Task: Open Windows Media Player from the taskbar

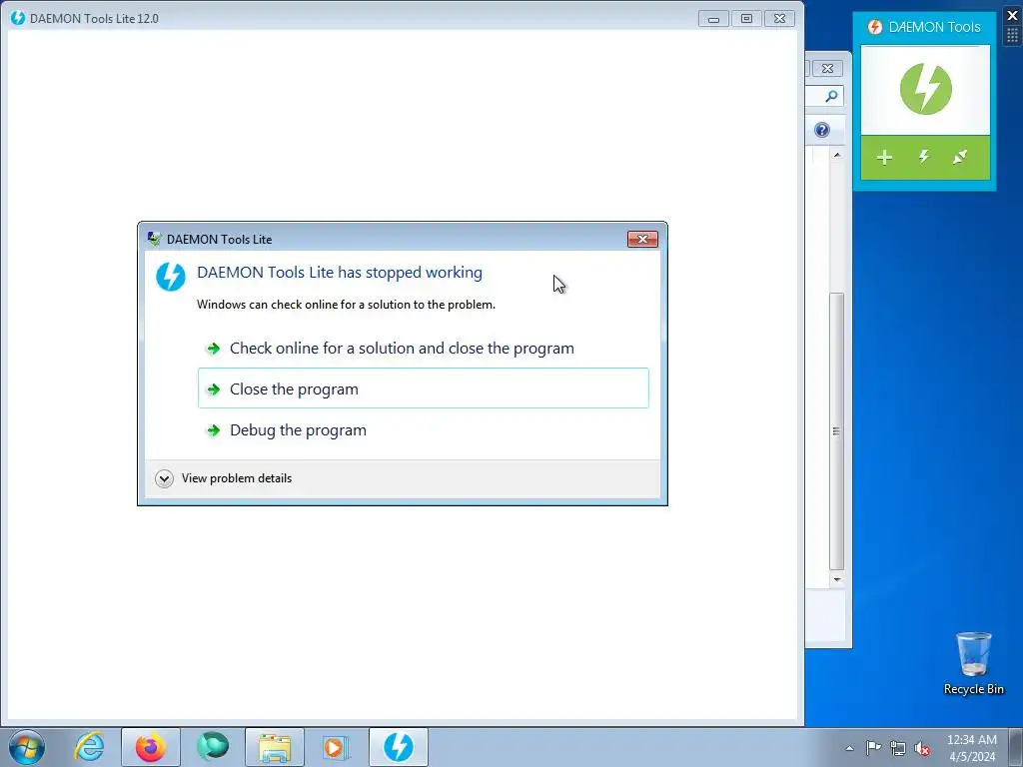Action: coord(337,747)
